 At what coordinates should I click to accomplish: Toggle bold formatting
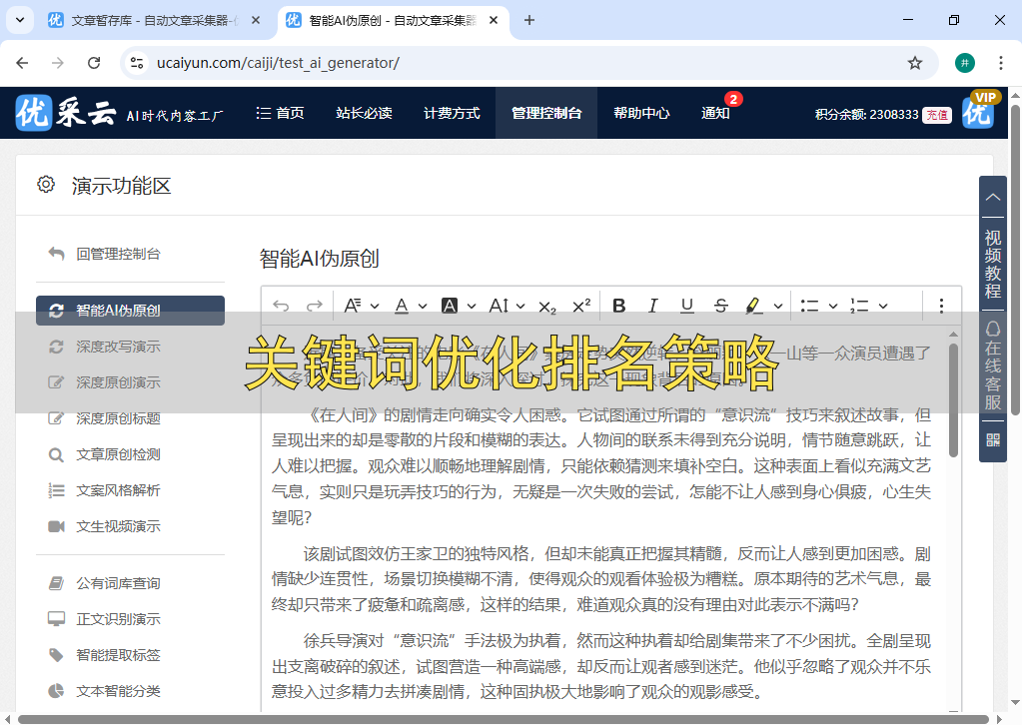pyautogui.click(x=619, y=306)
